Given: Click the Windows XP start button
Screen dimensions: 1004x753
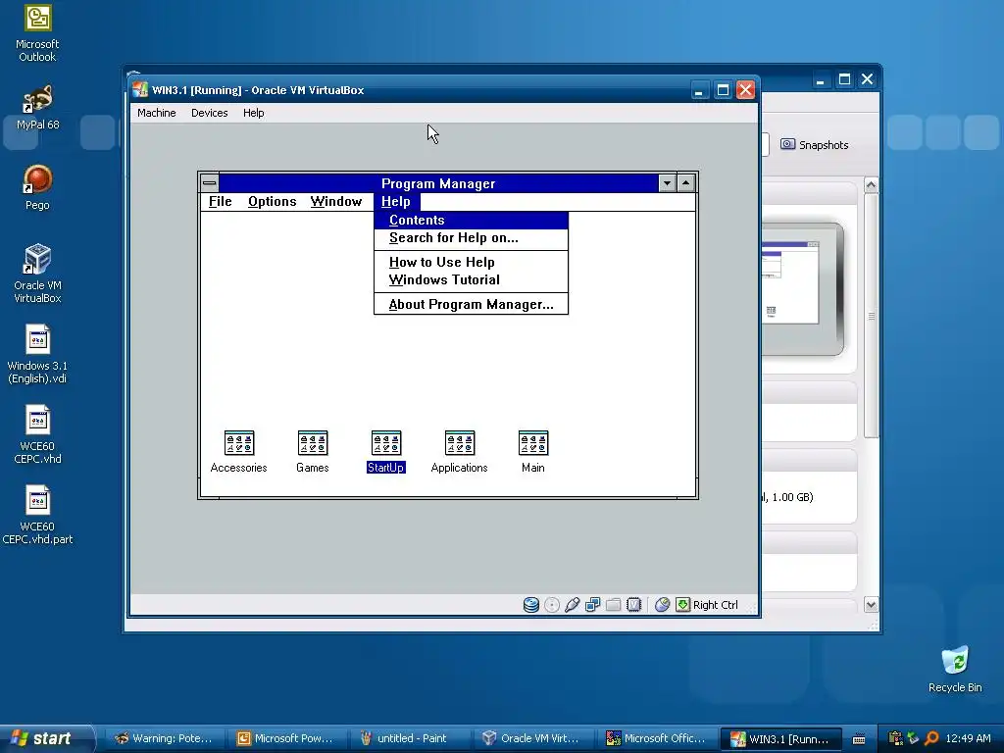Looking at the screenshot, I should [x=45, y=738].
